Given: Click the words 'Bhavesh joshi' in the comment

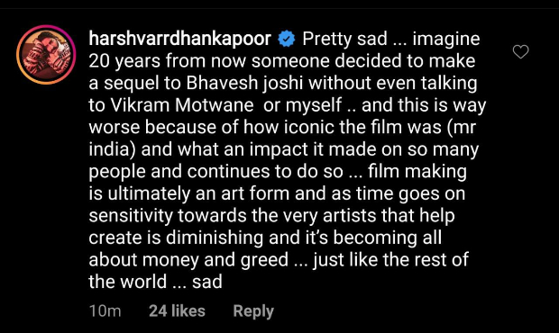Looking at the screenshot, I should (x=244, y=83).
